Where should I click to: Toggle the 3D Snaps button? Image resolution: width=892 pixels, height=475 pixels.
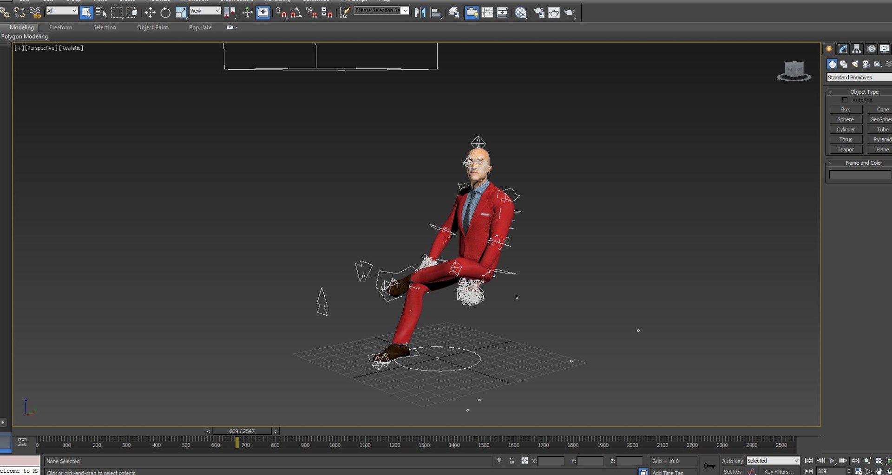coord(281,13)
